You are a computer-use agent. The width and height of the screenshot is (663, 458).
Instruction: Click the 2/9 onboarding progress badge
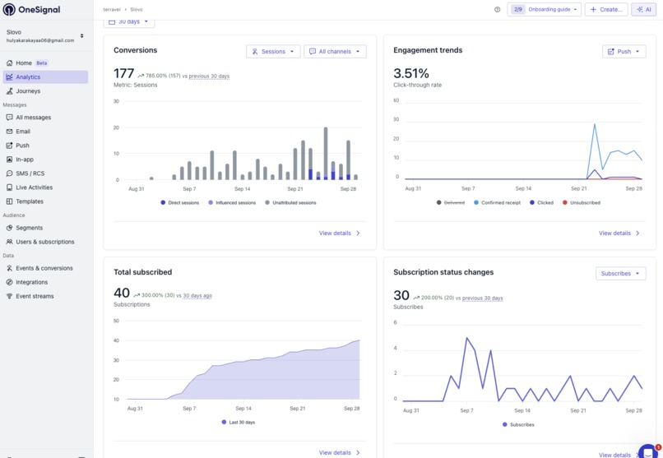point(518,9)
